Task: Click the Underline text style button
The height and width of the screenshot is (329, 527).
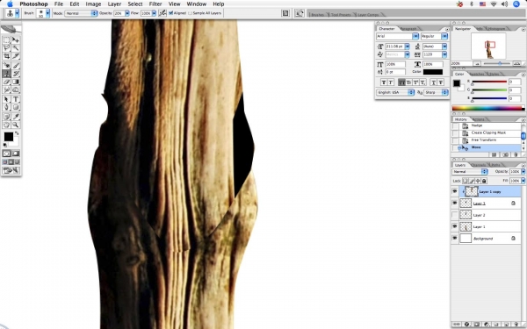Action: point(434,82)
